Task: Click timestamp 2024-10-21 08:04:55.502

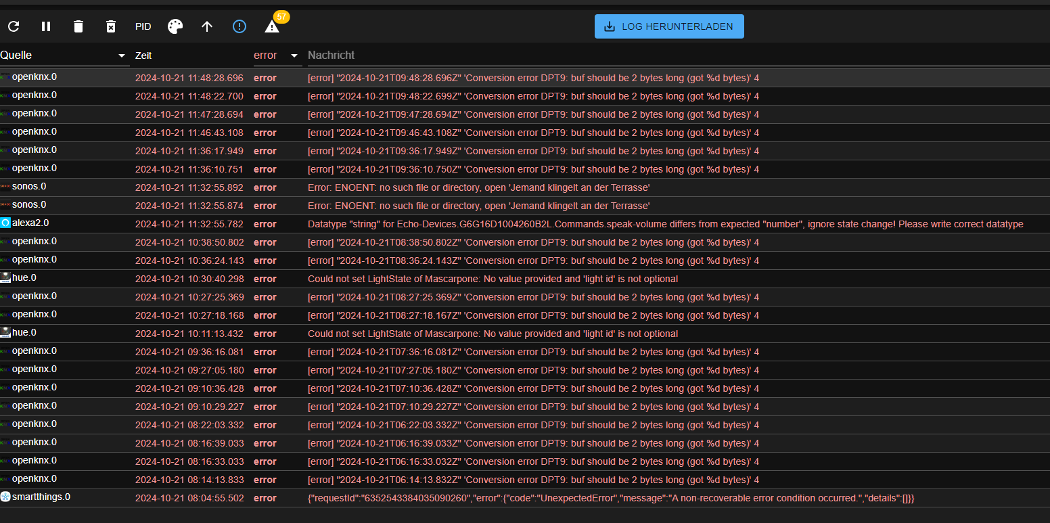Action: tap(189, 498)
